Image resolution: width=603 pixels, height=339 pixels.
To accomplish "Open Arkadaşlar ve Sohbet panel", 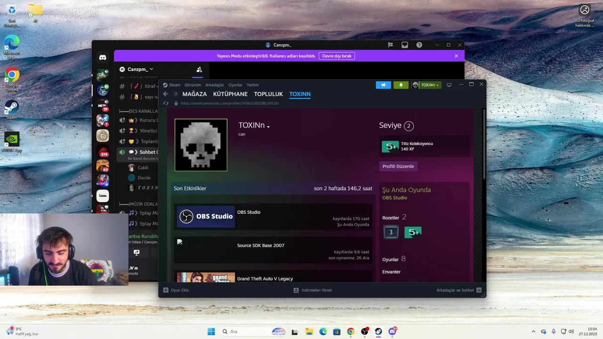I will tap(459, 290).
